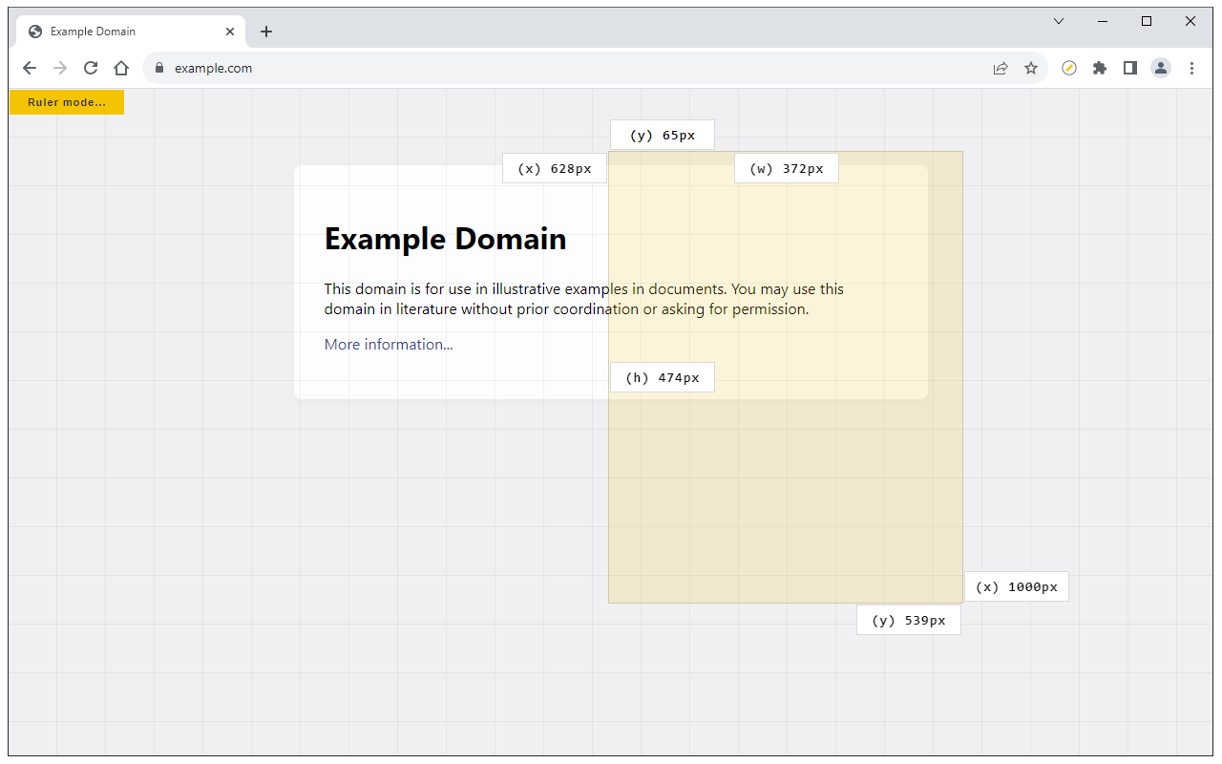
Task: Open a new tab
Action: (266, 32)
